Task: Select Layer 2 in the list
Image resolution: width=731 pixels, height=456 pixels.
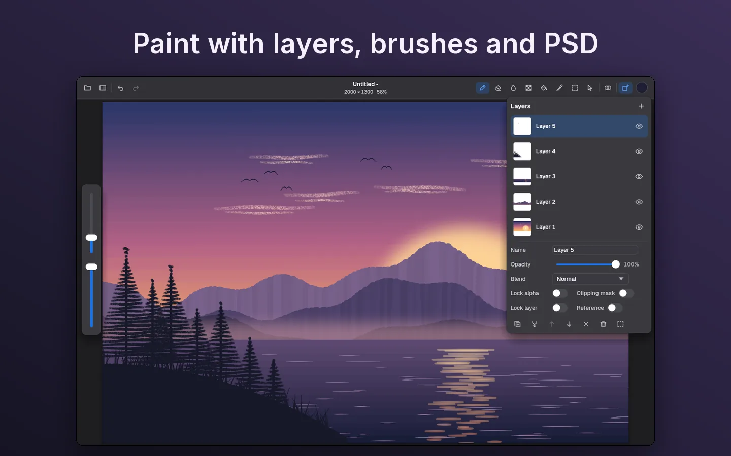Action: [x=579, y=202]
